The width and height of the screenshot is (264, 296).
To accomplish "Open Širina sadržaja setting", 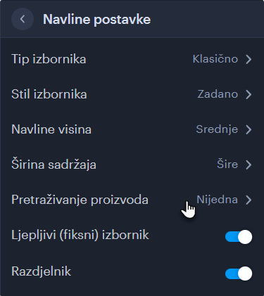I will [x=132, y=165].
